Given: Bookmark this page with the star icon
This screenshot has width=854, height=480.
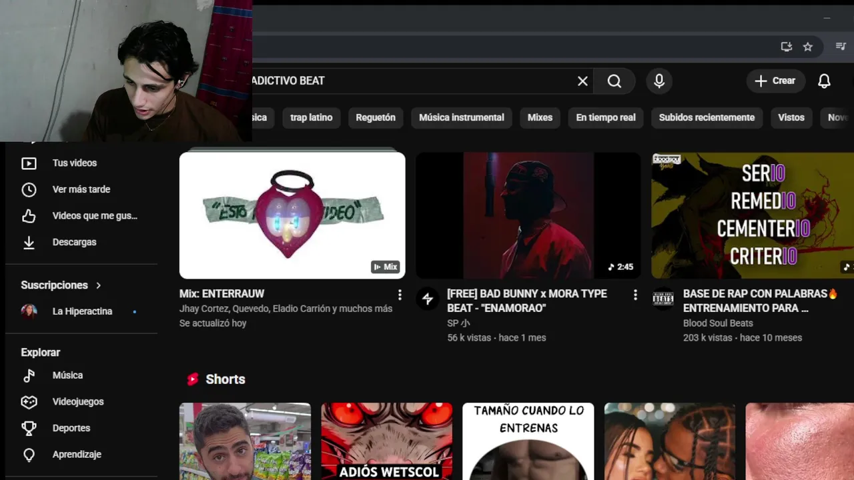Looking at the screenshot, I should (x=808, y=47).
